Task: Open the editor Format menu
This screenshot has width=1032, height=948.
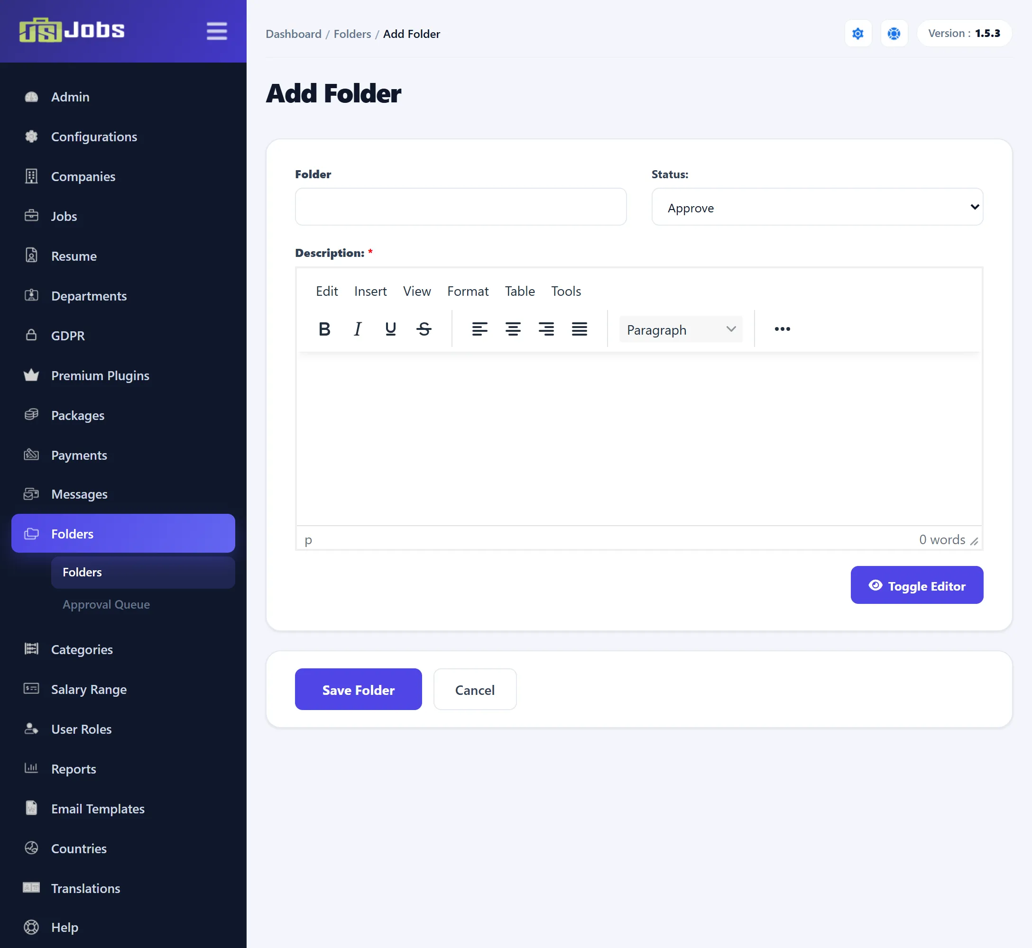Action: (x=468, y=292)
